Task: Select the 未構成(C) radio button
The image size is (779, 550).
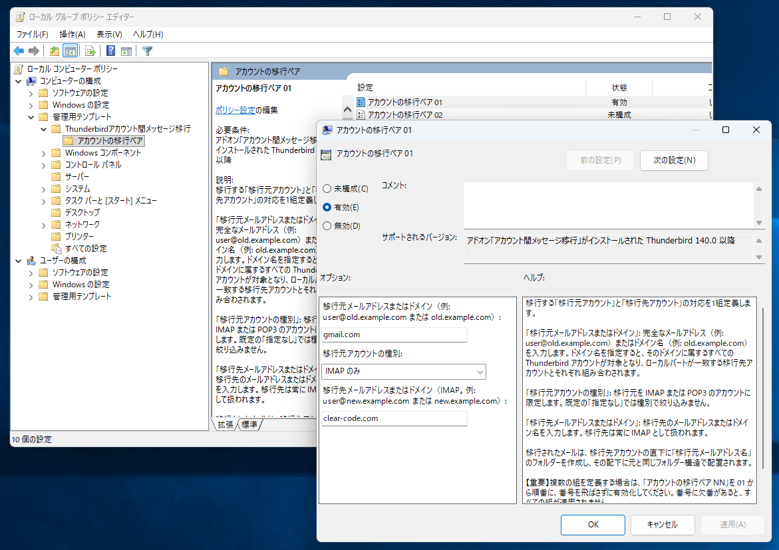Action: [327, 189]
